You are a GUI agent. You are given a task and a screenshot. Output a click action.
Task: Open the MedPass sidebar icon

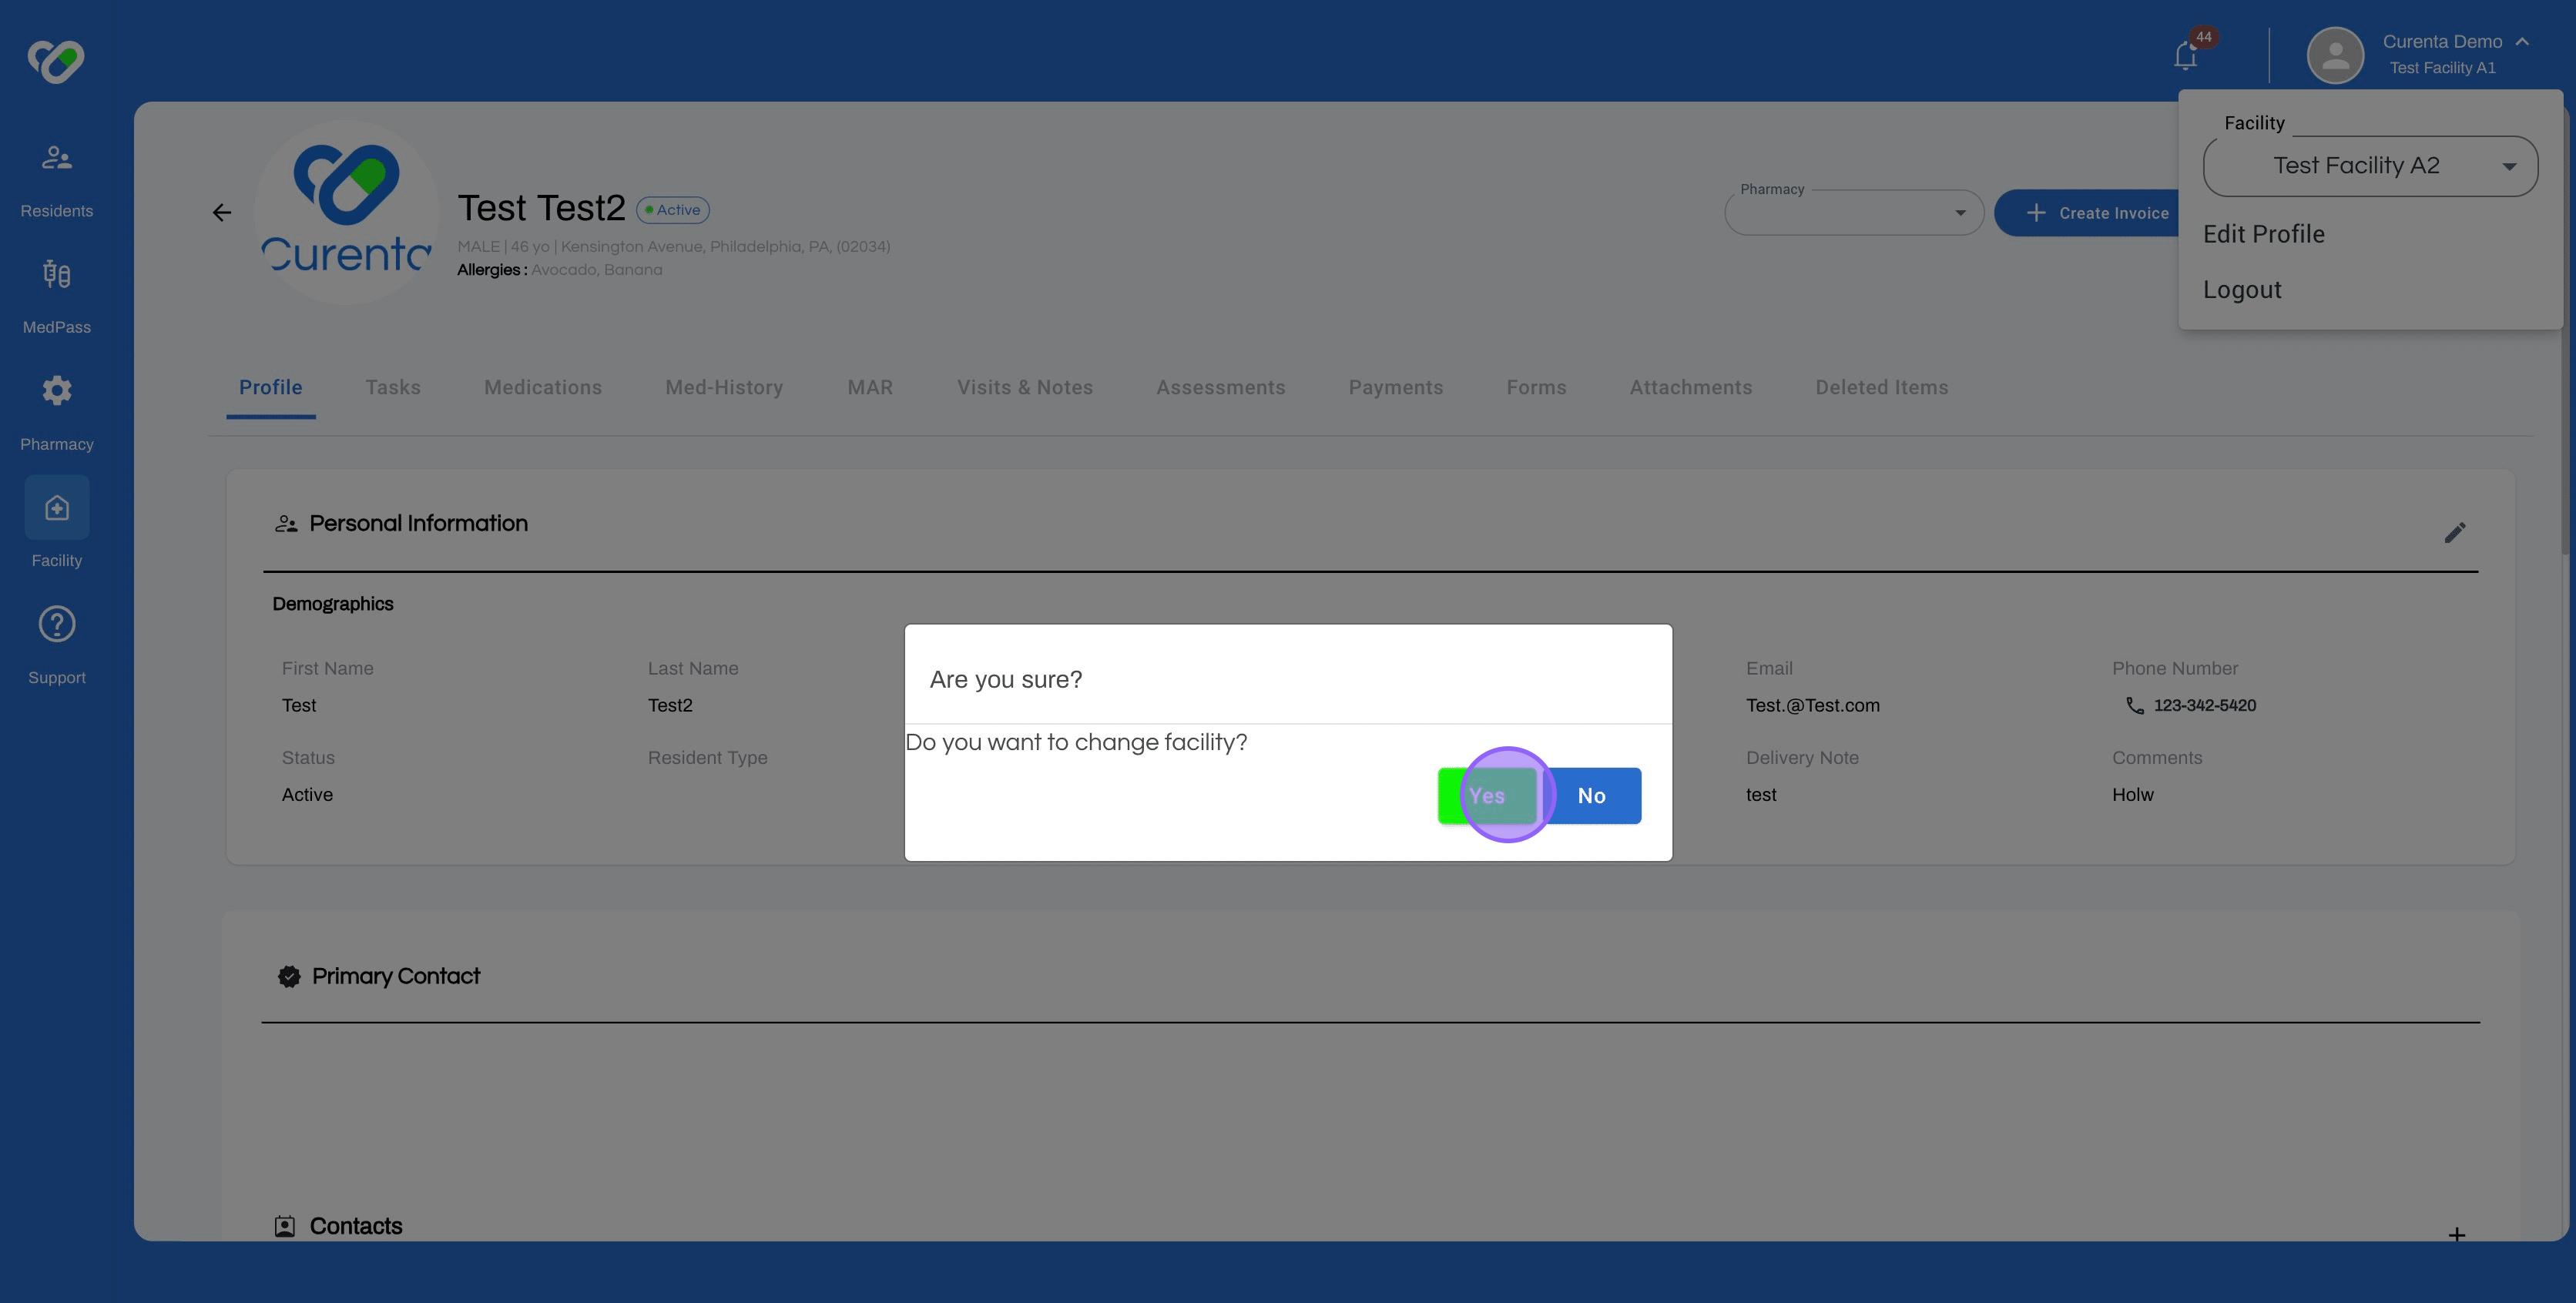tap(57, 274)
